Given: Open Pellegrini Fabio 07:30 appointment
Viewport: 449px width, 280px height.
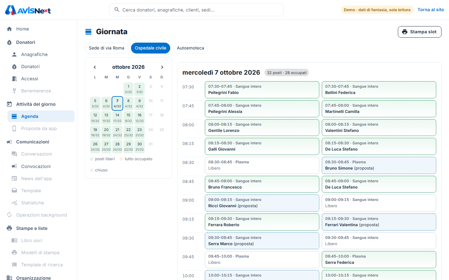Looking at the screenshot, I should point(262,90).
